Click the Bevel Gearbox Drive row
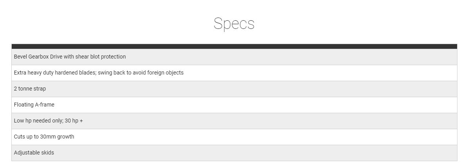This screenshot has width=470, height=167. 234,57
